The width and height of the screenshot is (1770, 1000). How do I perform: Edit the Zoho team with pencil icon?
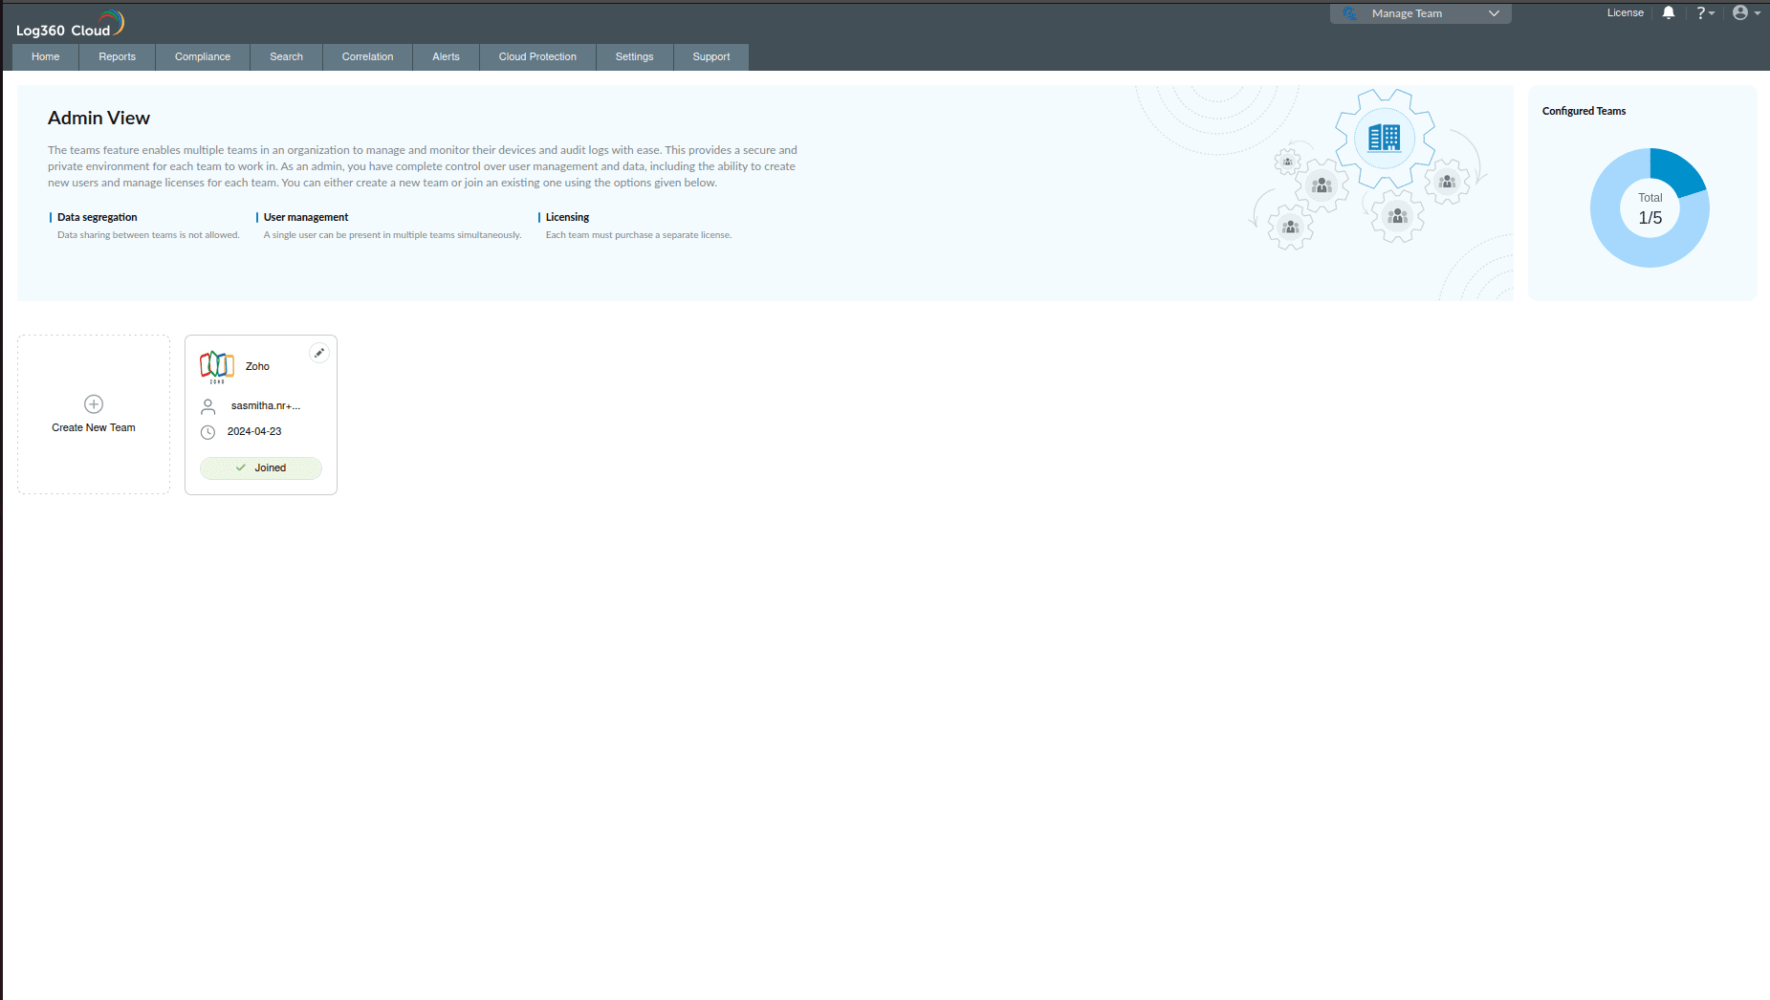tap(319, 353)
